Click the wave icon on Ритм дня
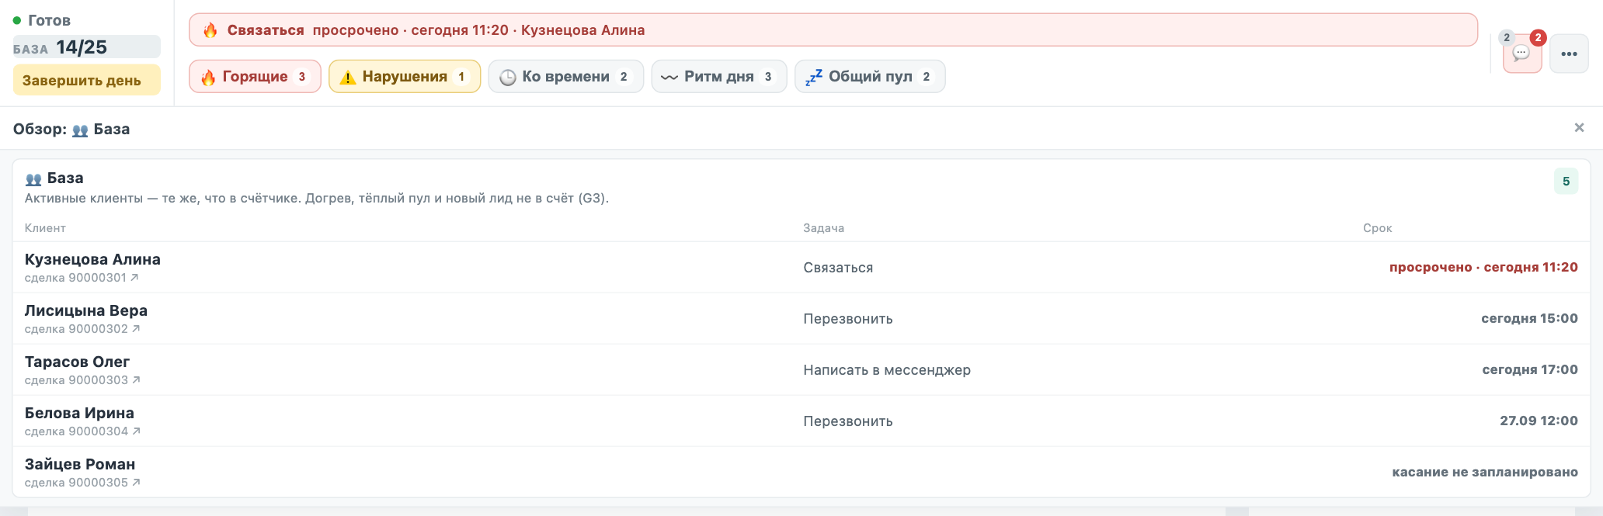Viewport: 1603px width, 516px height. click(x=669, y=78)
